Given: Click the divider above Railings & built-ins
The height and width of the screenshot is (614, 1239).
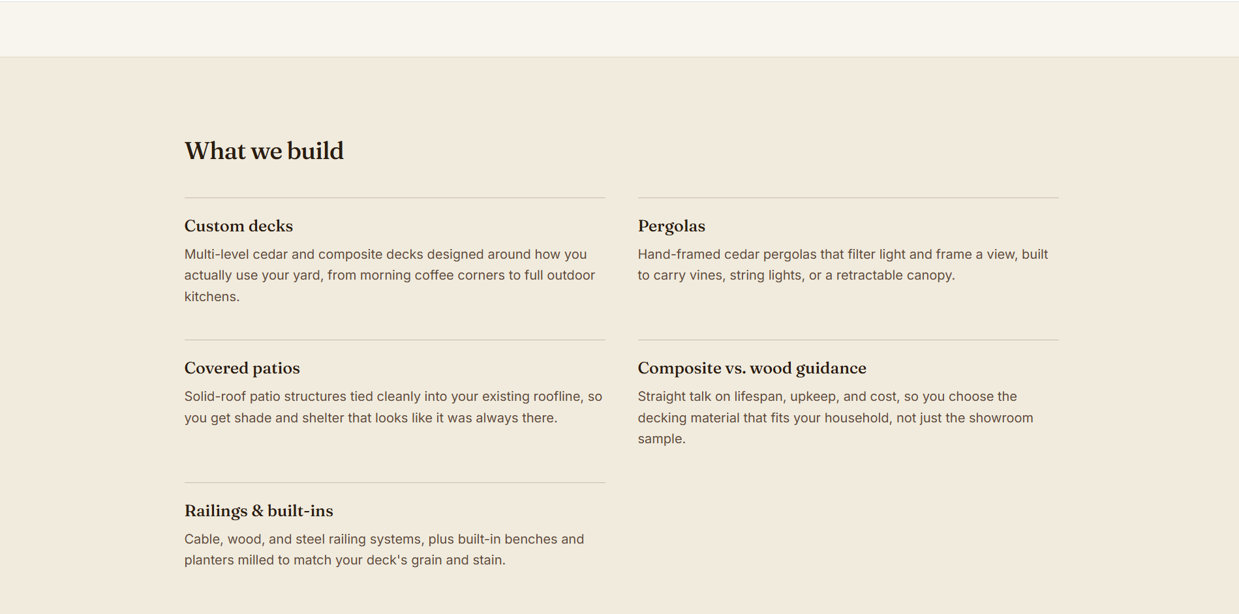Looking at the screenshot, I should [395, 482].
